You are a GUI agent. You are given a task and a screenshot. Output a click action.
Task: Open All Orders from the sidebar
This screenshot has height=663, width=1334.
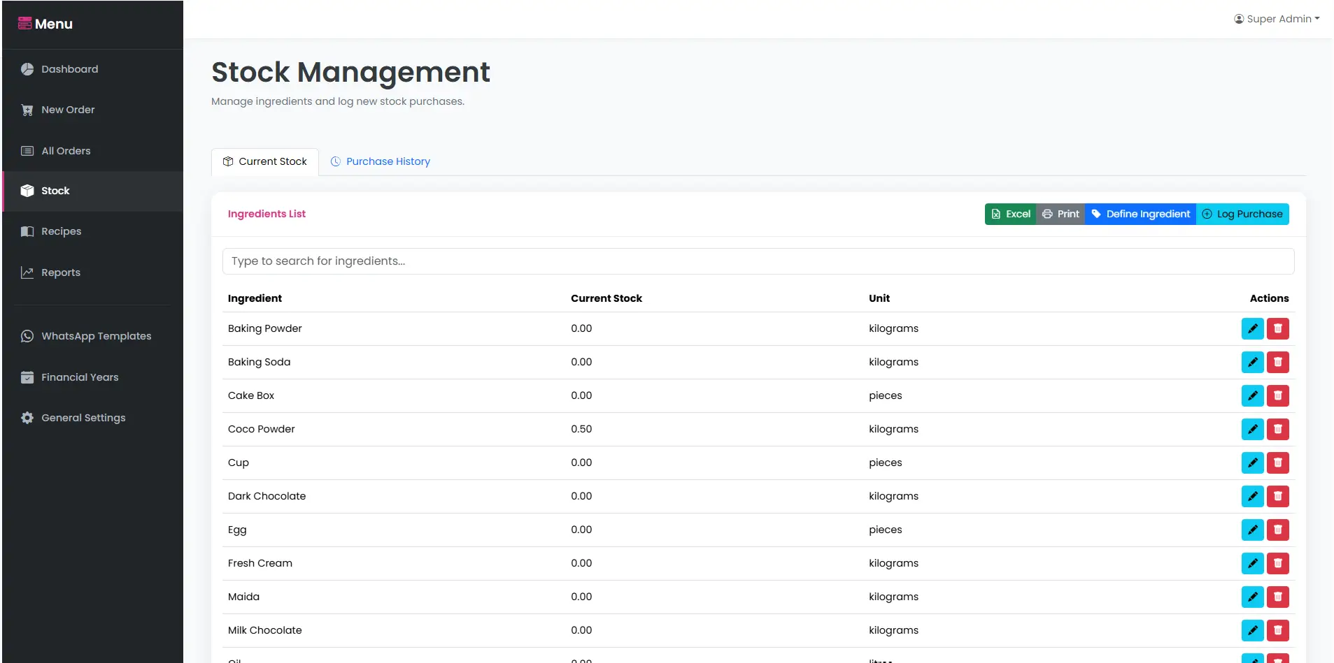(66, 150)
